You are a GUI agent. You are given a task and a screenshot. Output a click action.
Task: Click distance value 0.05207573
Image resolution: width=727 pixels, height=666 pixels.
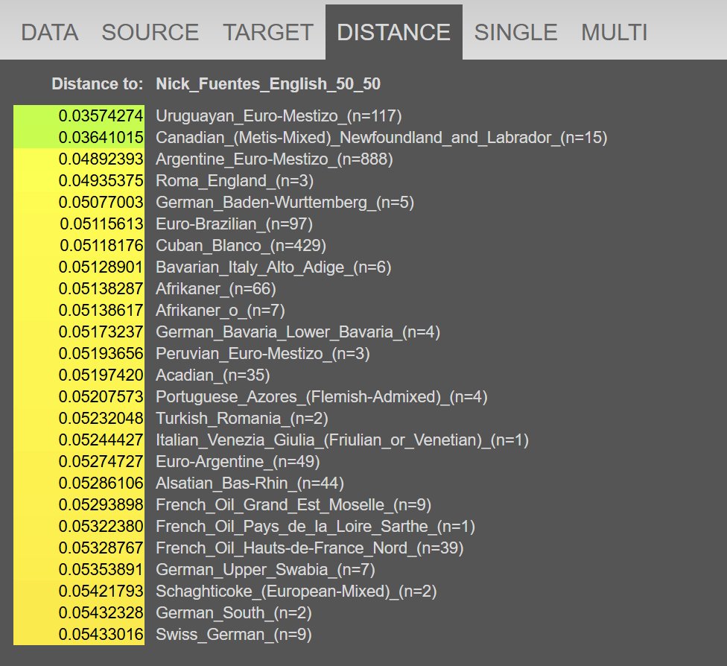(x=101, y=397)
